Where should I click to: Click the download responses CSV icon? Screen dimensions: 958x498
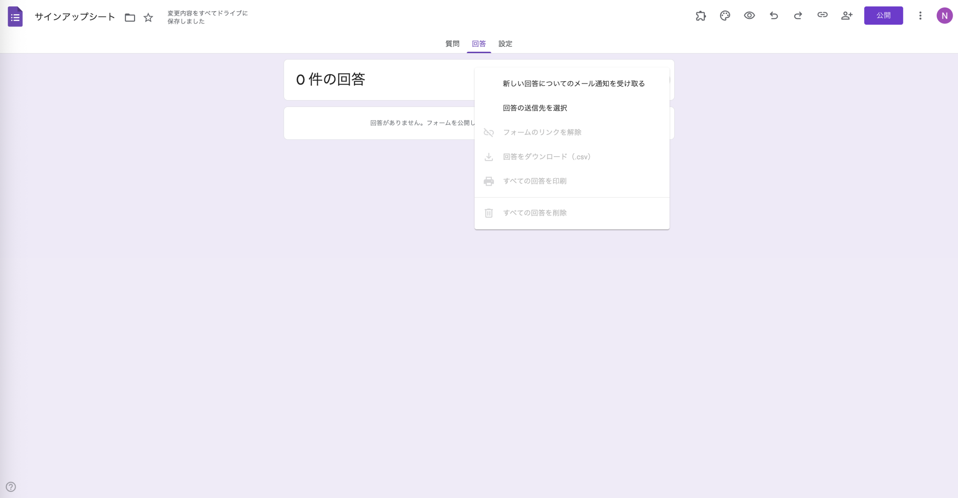click(x=489, y=157)
